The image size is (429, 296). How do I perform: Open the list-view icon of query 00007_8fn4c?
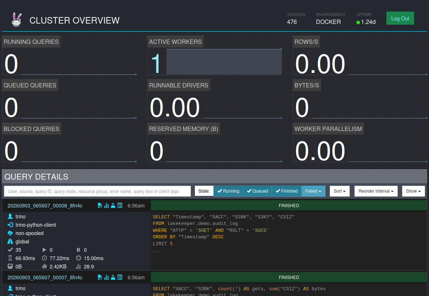pos(120,277)
